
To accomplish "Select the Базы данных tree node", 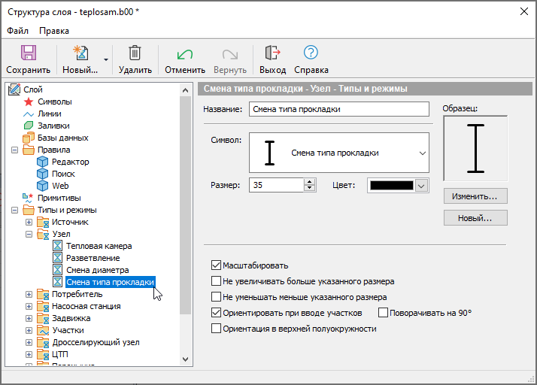I will coord(62,138).
